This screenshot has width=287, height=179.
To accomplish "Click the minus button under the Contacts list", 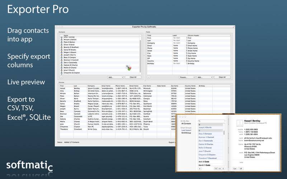I will [61, 77].
